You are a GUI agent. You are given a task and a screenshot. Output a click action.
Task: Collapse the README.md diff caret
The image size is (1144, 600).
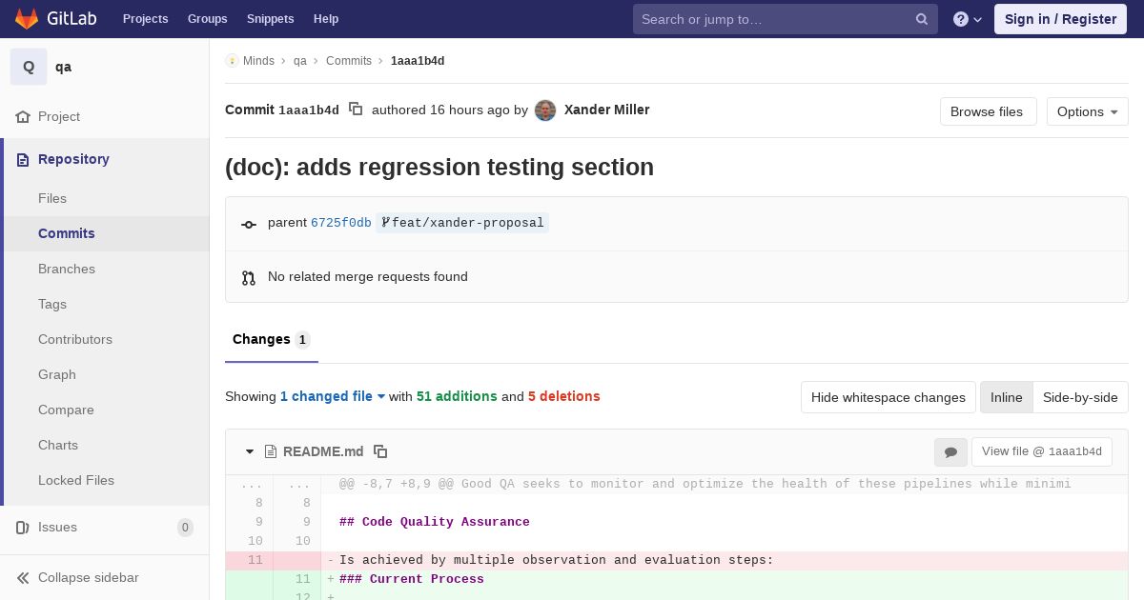tap(250, 451)
